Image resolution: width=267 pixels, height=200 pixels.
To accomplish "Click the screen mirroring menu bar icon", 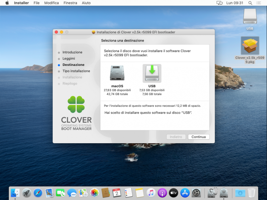I will (x=219, y=3).
